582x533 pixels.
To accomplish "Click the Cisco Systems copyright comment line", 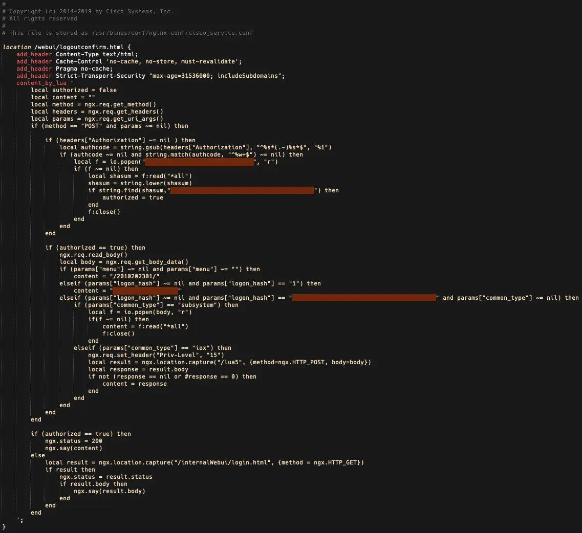I will 88,11.
